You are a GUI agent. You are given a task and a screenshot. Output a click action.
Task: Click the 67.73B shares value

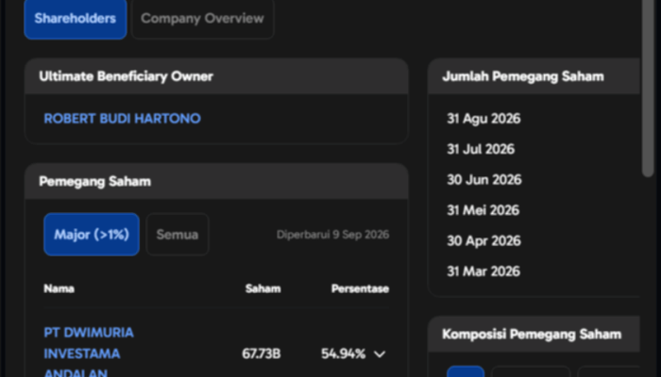pyautogui.click(x=262, y=353)
